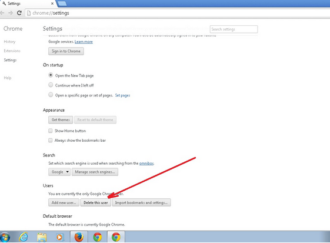Open Help in the sidebar
This screenshot has width=330, height=243.
click(x=8, y=78)
